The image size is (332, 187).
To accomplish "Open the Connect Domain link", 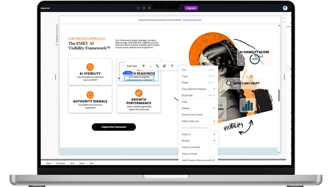I will (x=192, y=20).
